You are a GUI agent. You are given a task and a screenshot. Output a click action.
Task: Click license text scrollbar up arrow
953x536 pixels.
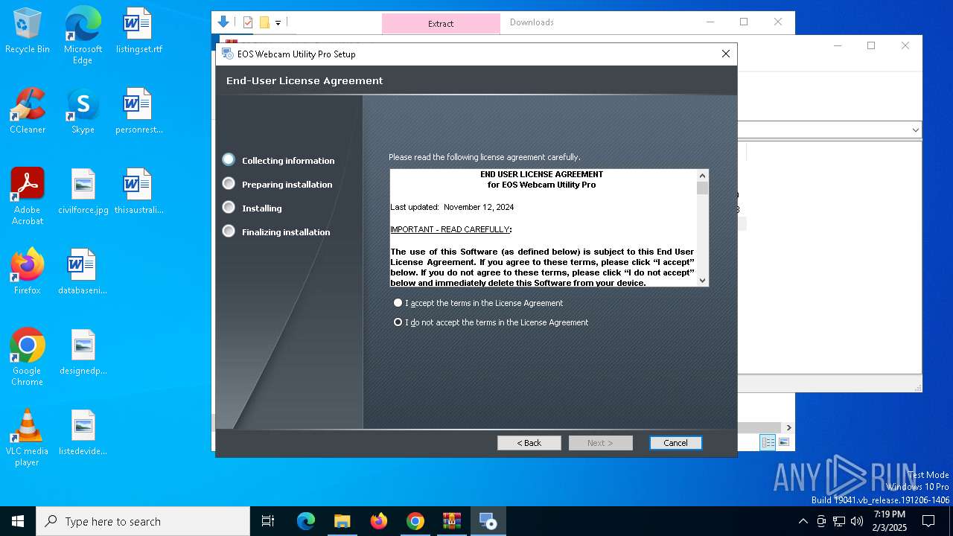[702, 175]
